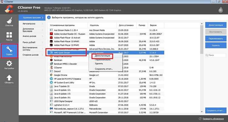This screenshot has height=122, width=228.
Task: Open the Проверить обновления link
Action: [x=213, y=119]
